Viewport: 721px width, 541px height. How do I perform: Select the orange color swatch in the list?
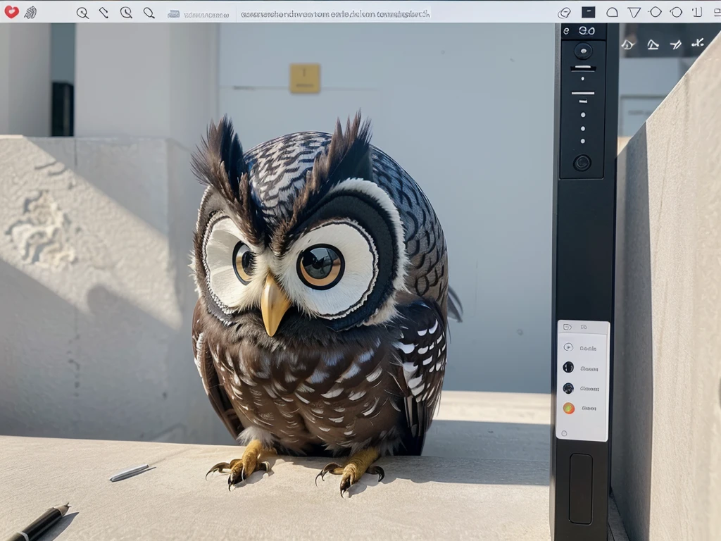tap(568, 408)
